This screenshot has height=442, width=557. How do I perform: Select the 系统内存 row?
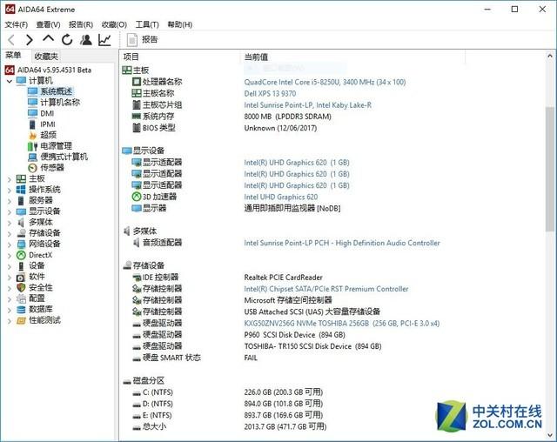(x=334, y=117)
